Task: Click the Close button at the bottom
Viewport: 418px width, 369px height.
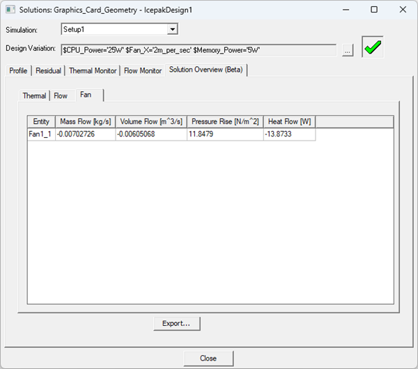Action: pos(208,359)
